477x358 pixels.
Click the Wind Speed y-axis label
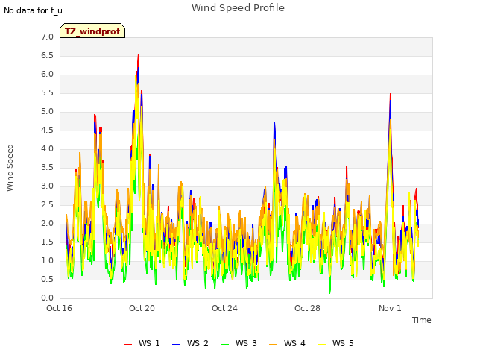pos(10,168)
